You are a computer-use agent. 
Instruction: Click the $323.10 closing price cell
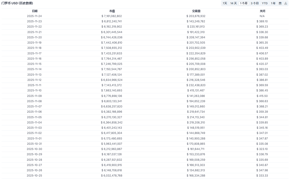pyautogui.click(x=262, y=149)
